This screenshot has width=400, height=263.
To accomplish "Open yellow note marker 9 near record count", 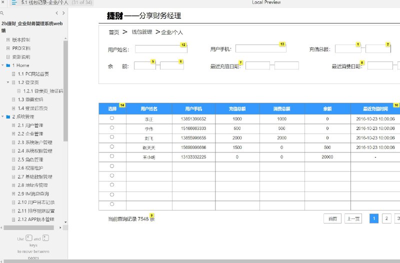I will [152, 215].
